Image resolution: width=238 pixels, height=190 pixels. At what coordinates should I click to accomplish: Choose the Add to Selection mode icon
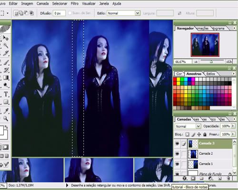[21, 13]
